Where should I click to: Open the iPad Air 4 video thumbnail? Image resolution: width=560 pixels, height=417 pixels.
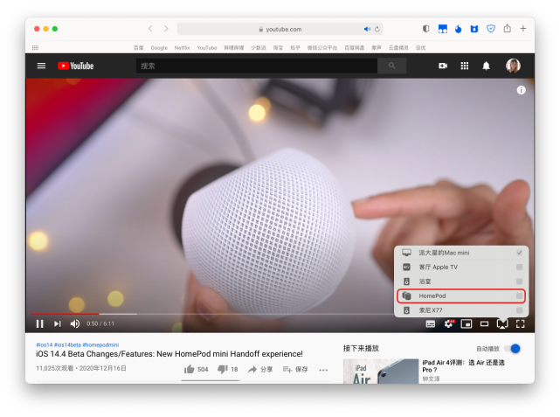point(381,372)
